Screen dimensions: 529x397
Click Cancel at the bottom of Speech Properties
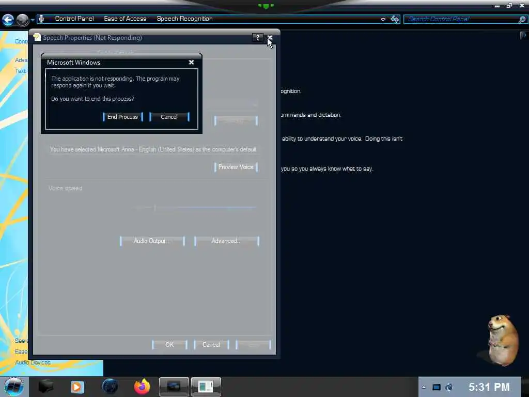click(x=211, y=345)
